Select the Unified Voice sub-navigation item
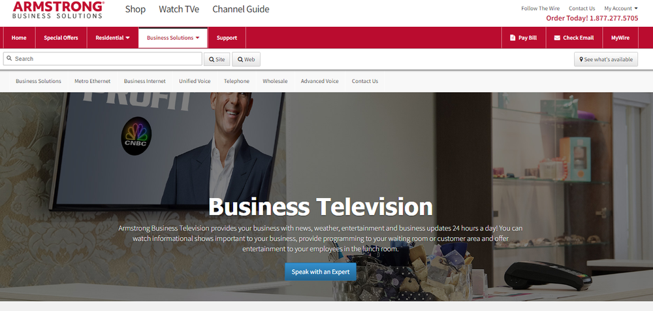Screen dimensions: 653x311 click(195, 81)
